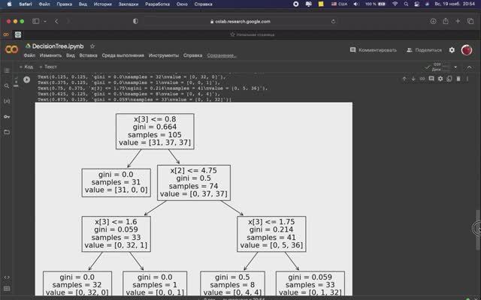Click leaf node with samples = 31

pyautogui.click(x=116, y=182)
